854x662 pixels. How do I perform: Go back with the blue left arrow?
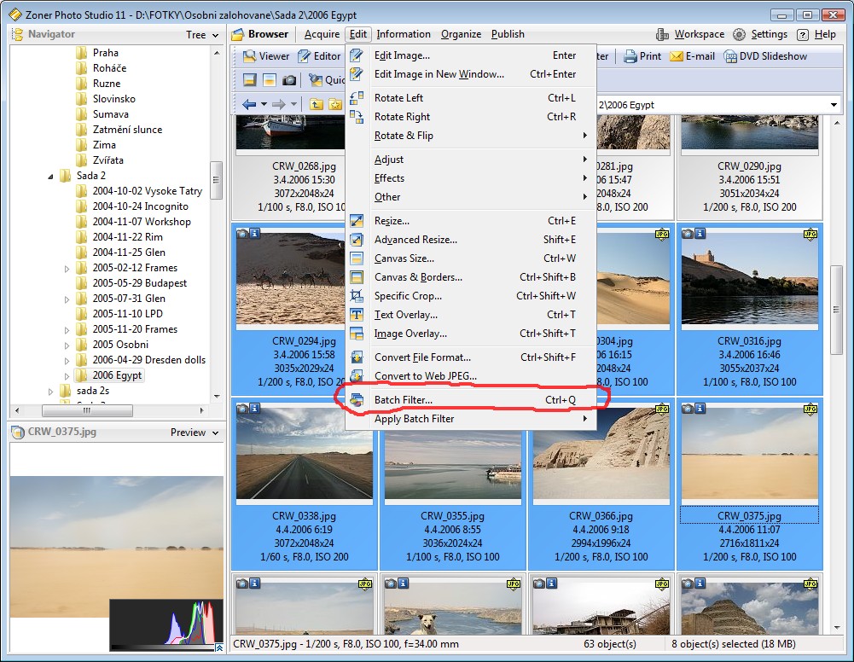coord(249,104)
